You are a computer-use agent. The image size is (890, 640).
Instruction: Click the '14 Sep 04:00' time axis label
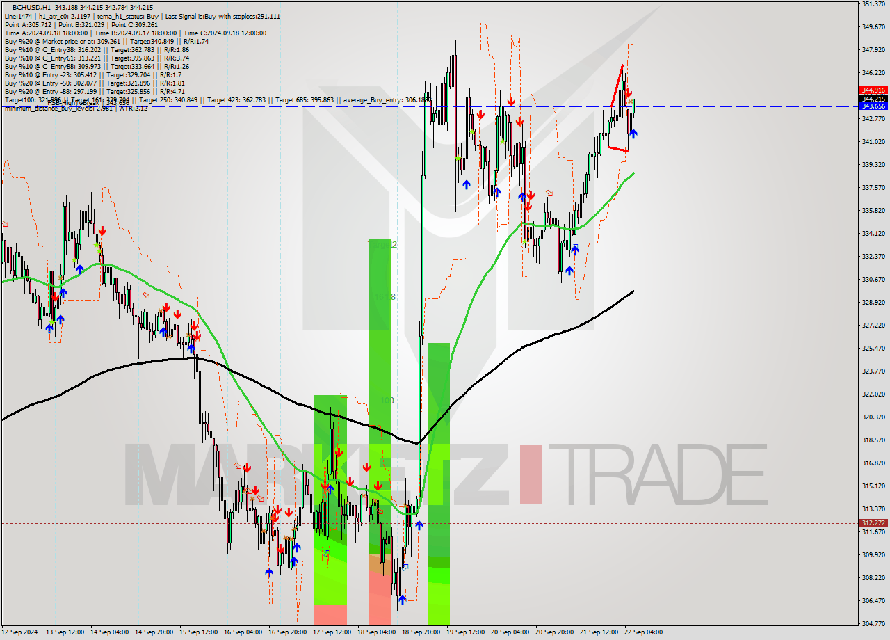tap(109, 632)
